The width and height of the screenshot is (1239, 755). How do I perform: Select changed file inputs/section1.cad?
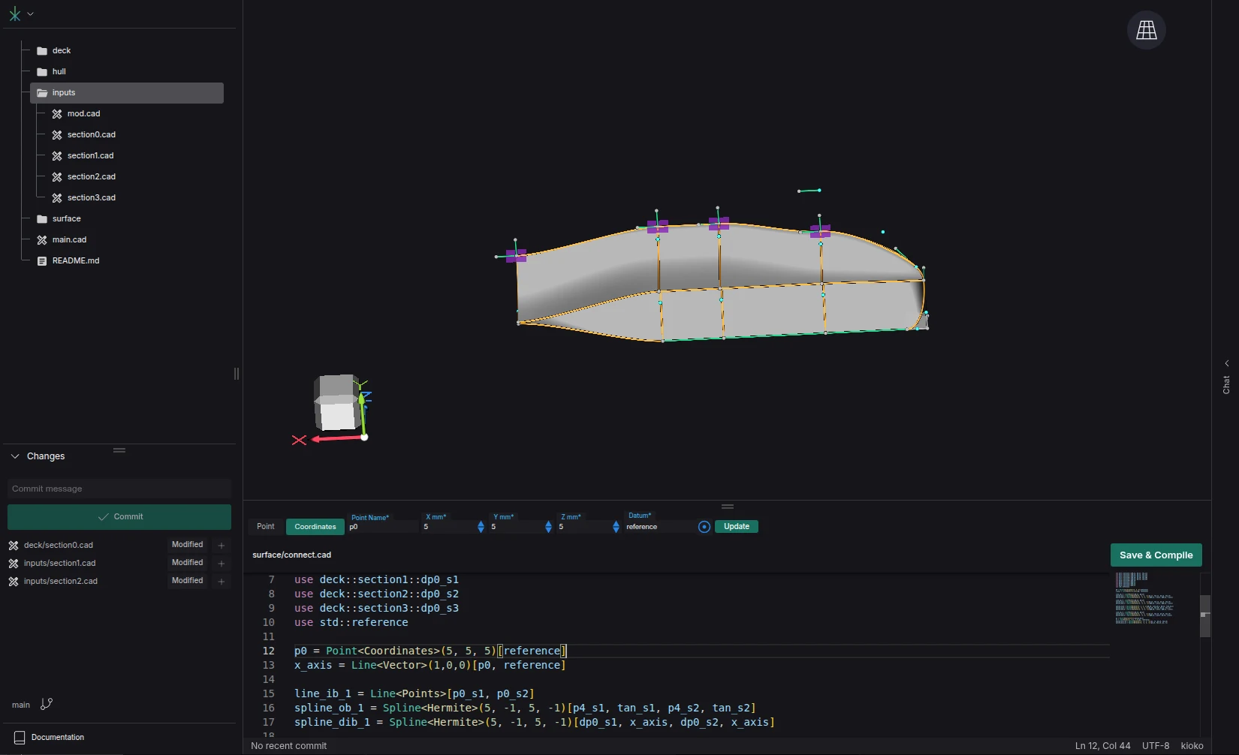coord(59,564)
